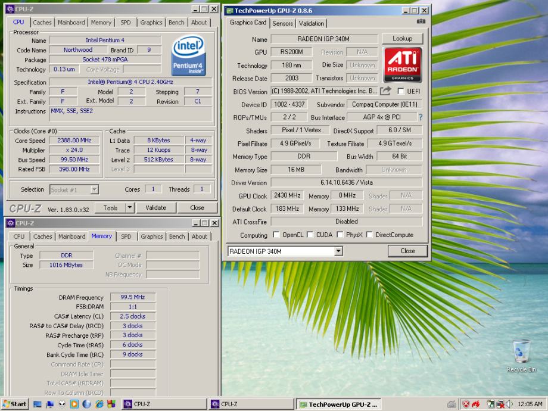Enable the UEFI checkbox
This screenshot has width=548, height=411.
tap(401, 92)
